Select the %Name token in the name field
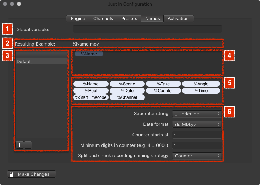Viewport: 260px width, 185px height. tap(89, 54)
